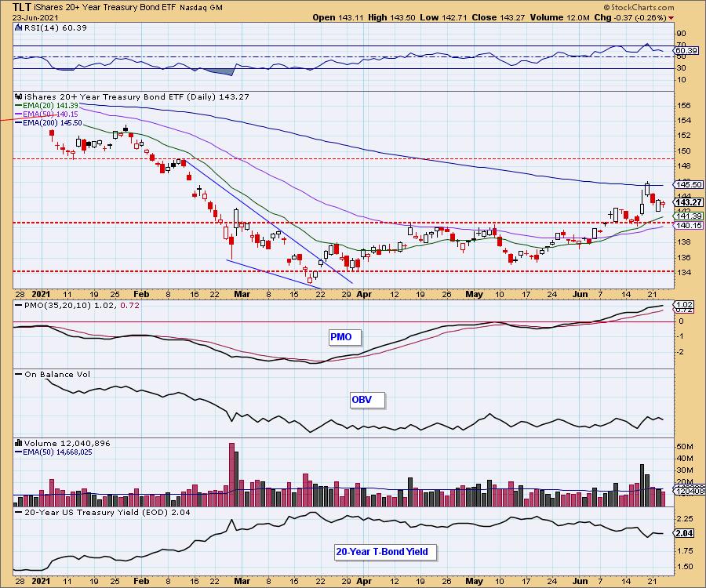
Task: Click the Open 143.11 value in the header
Action: [338, 17]
